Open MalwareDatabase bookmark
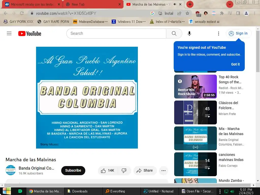The height and width of the screenshot is (195, 260). click(90, 22)
